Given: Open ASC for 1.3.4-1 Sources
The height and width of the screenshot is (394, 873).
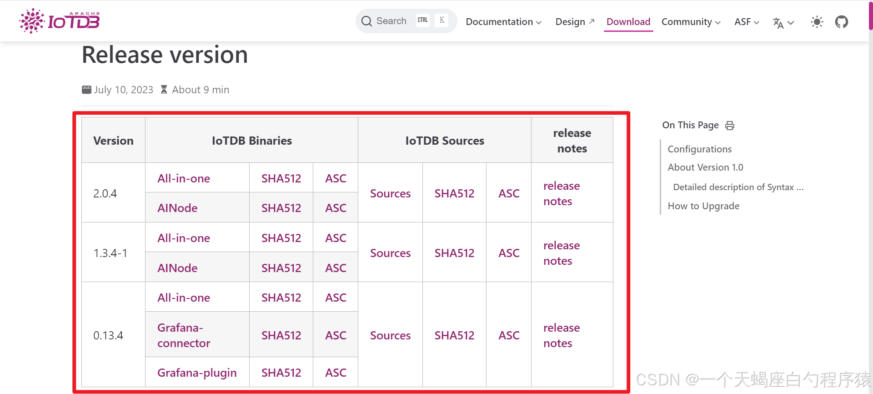Looking at the screenshot, I should pos(509,253).
